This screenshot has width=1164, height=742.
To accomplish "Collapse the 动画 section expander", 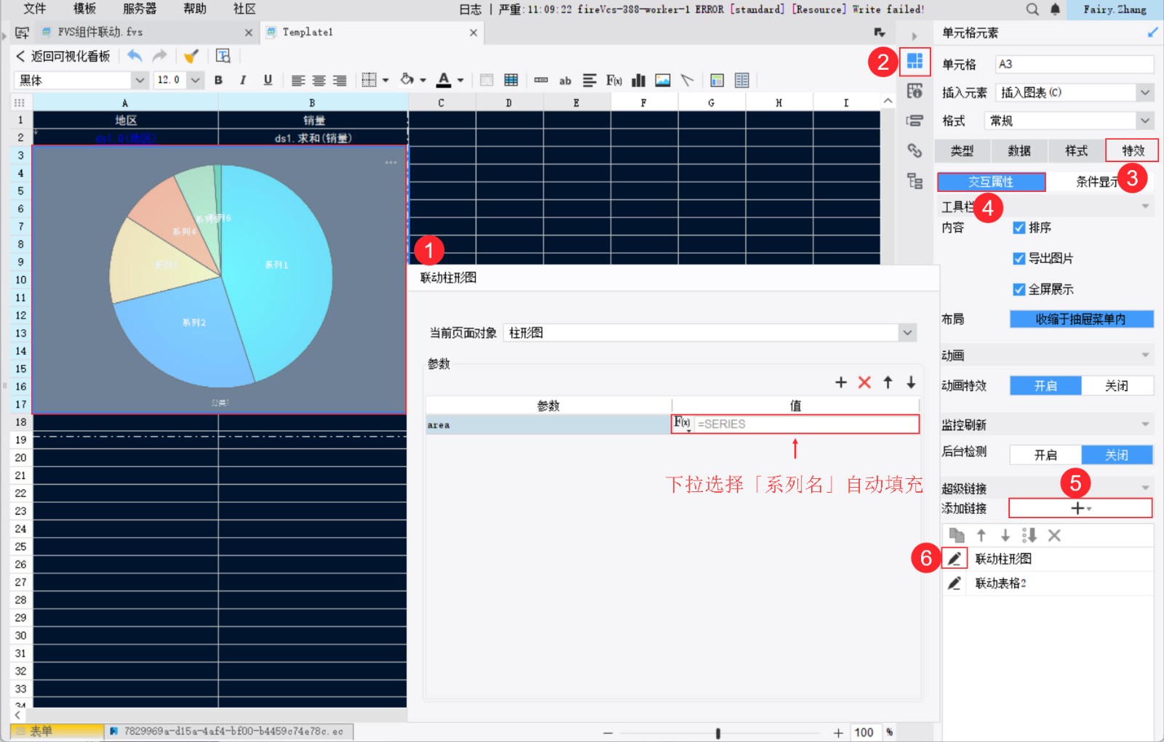I will [1145, 355].
